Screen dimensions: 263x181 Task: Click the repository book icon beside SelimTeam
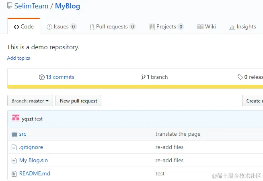coord(10,6)
